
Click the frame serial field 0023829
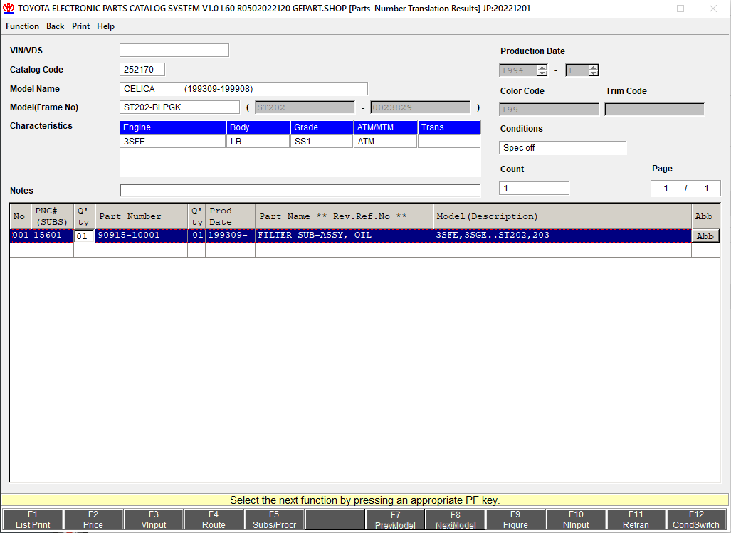coord(420,107)
